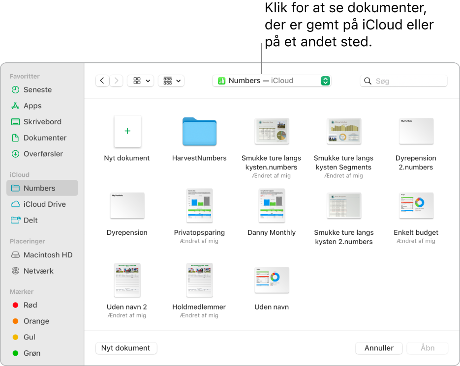The image size is (460, 366).
Task: Click the Danny Monthly file name
Action: (x=272, y=232)
